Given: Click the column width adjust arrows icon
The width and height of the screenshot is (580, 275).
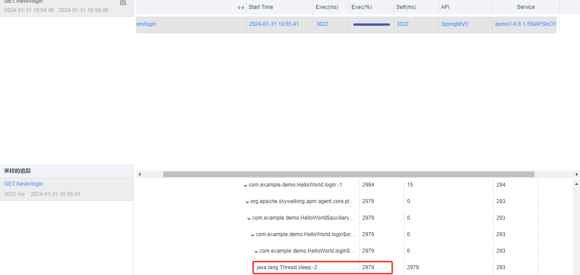Looking at the screenshot, I should [241, 7].
